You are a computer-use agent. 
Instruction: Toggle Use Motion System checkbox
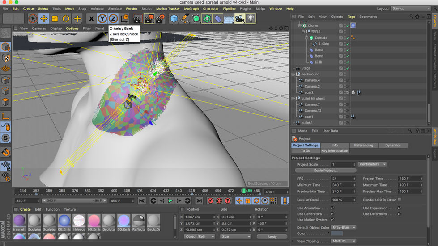point(332,220)
